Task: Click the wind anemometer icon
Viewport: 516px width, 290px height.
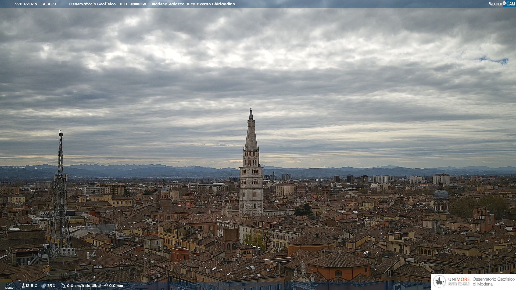Action: [63, 286]
